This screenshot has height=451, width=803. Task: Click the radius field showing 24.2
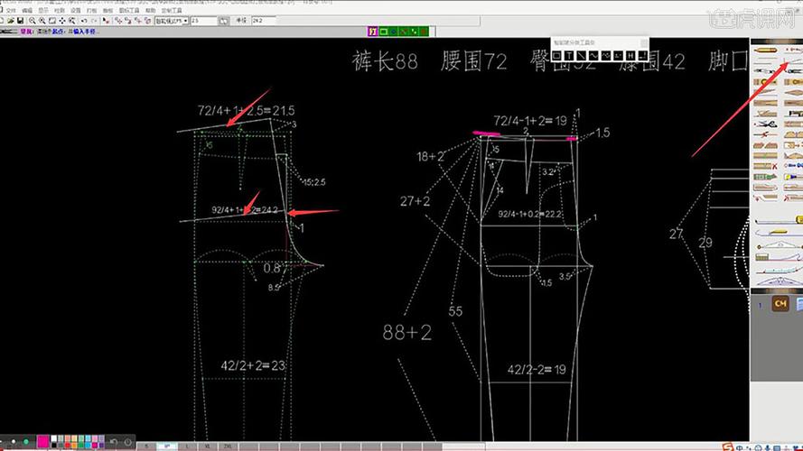(263, 21)
